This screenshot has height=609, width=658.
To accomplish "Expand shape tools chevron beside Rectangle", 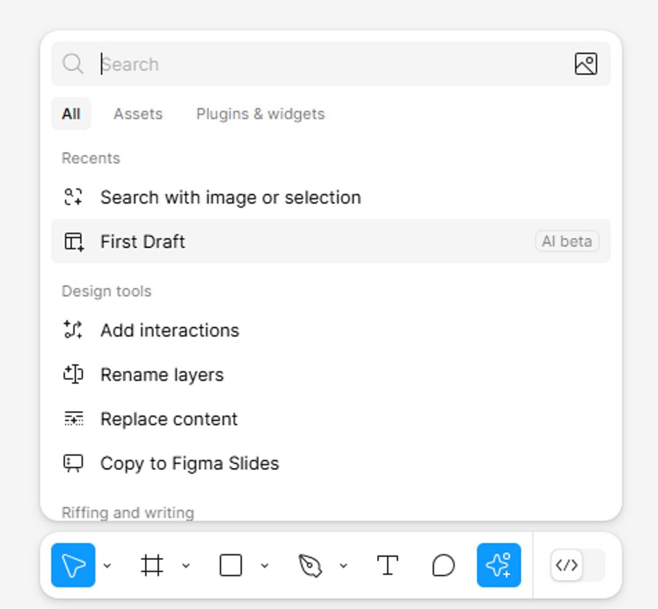I will tap(265, 565).
